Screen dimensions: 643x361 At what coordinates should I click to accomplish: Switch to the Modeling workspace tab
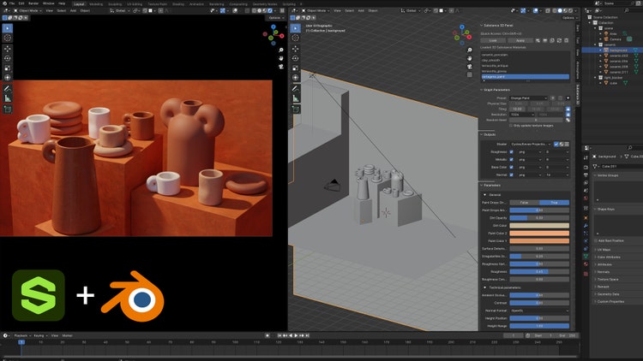(x=96, y=4)
